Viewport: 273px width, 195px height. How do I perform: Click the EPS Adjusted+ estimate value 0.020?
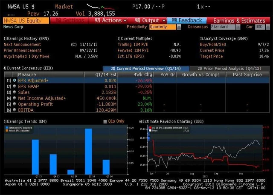(110, 80)
